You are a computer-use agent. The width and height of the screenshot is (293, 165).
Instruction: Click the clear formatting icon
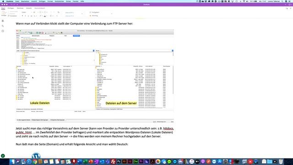coord(59,12)
